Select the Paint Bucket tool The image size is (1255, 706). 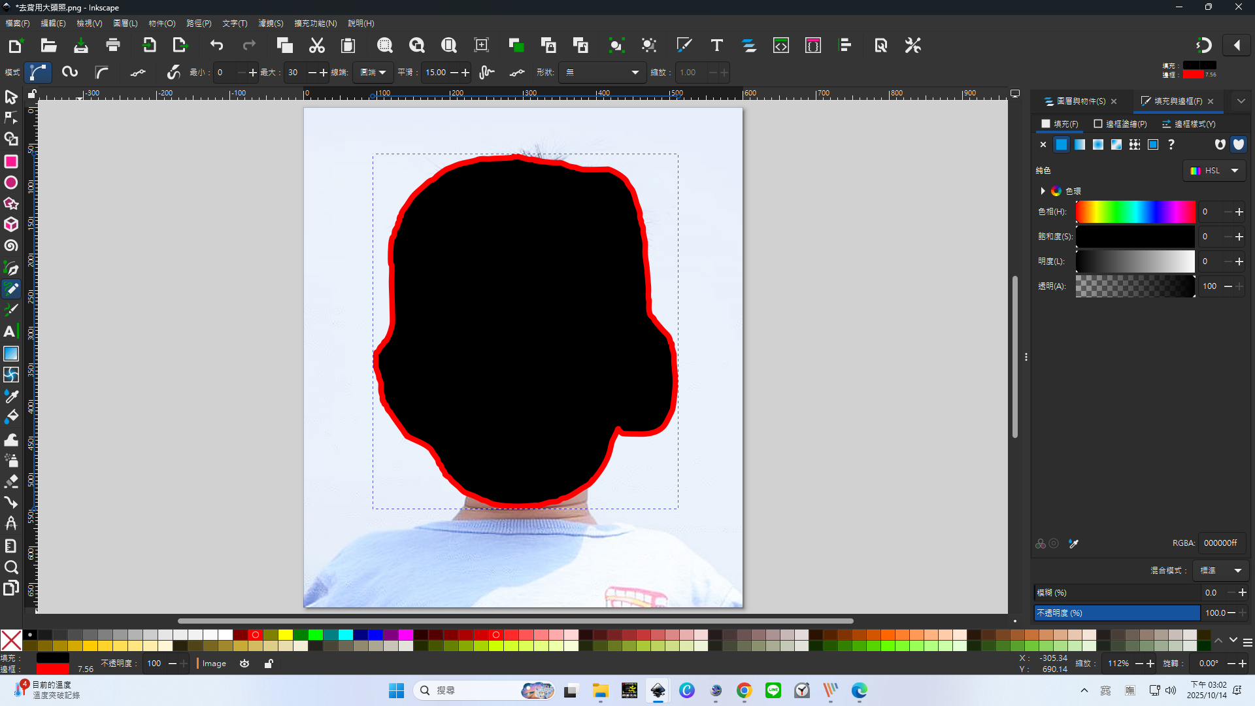[x=11, y=416]
